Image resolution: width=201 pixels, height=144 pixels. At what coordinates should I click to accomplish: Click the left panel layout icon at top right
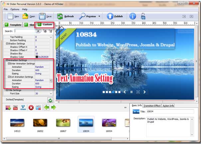pos(184,16)
